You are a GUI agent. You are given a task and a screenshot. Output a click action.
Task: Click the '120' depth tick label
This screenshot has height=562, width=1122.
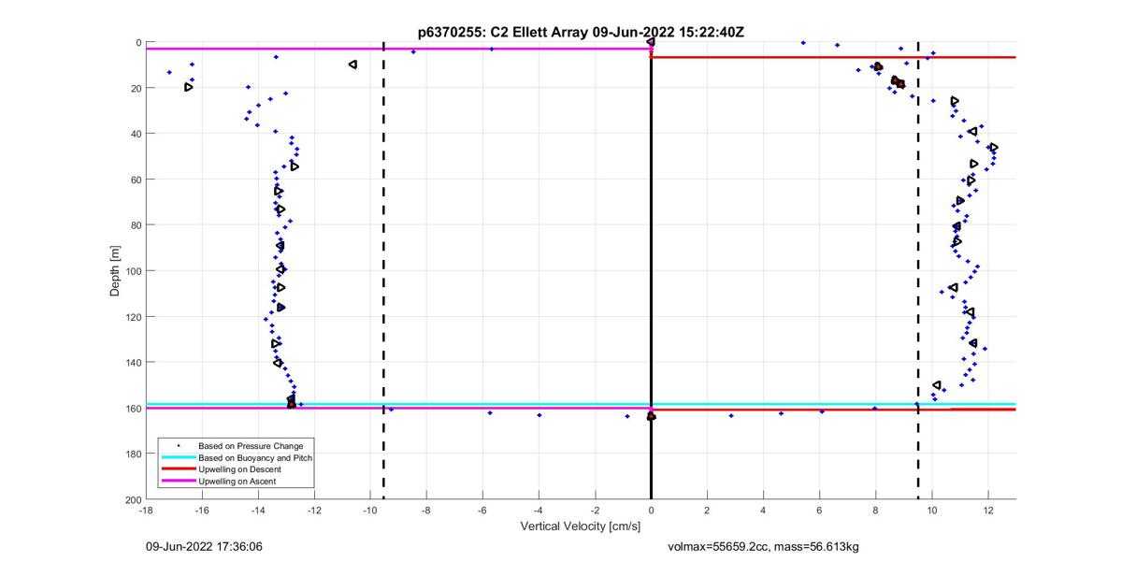133,317
